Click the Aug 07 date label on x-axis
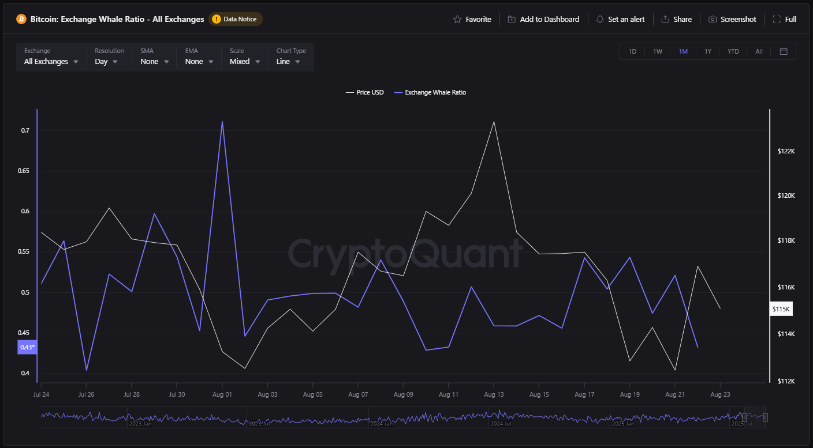 (x=358, y=394)
